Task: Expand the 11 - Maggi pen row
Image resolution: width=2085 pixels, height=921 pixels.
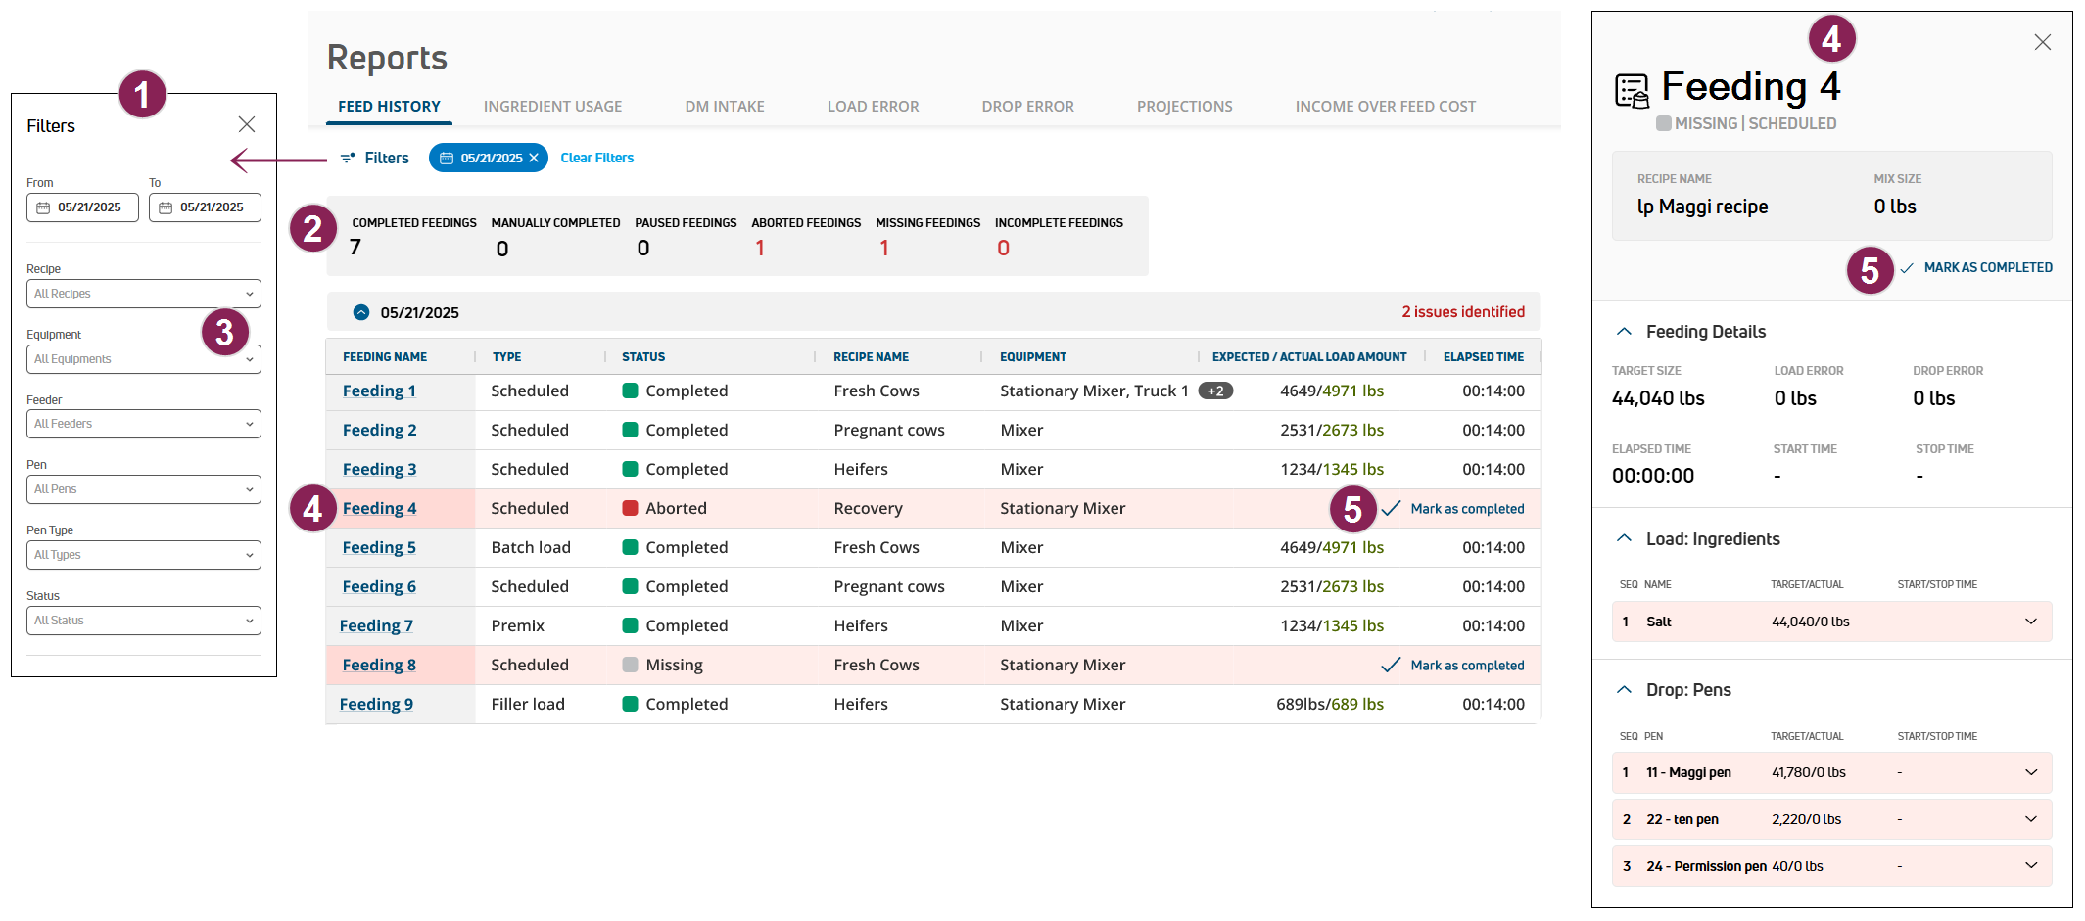Action: click(2030, 772)
